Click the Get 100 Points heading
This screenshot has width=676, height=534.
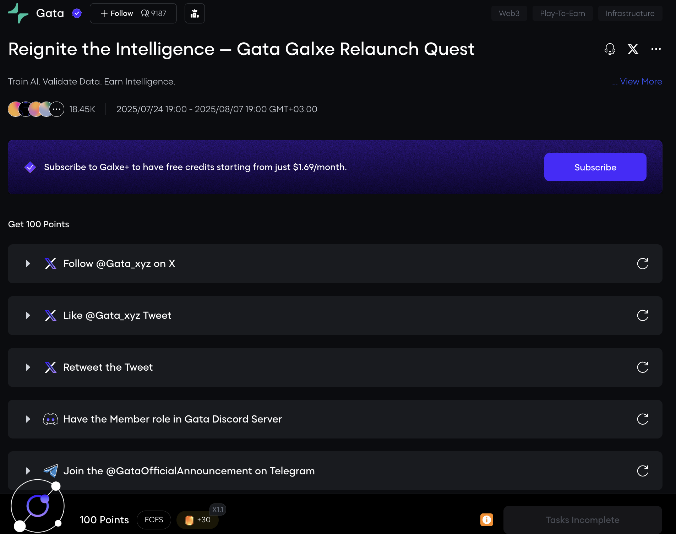click(x=39, y=224)
